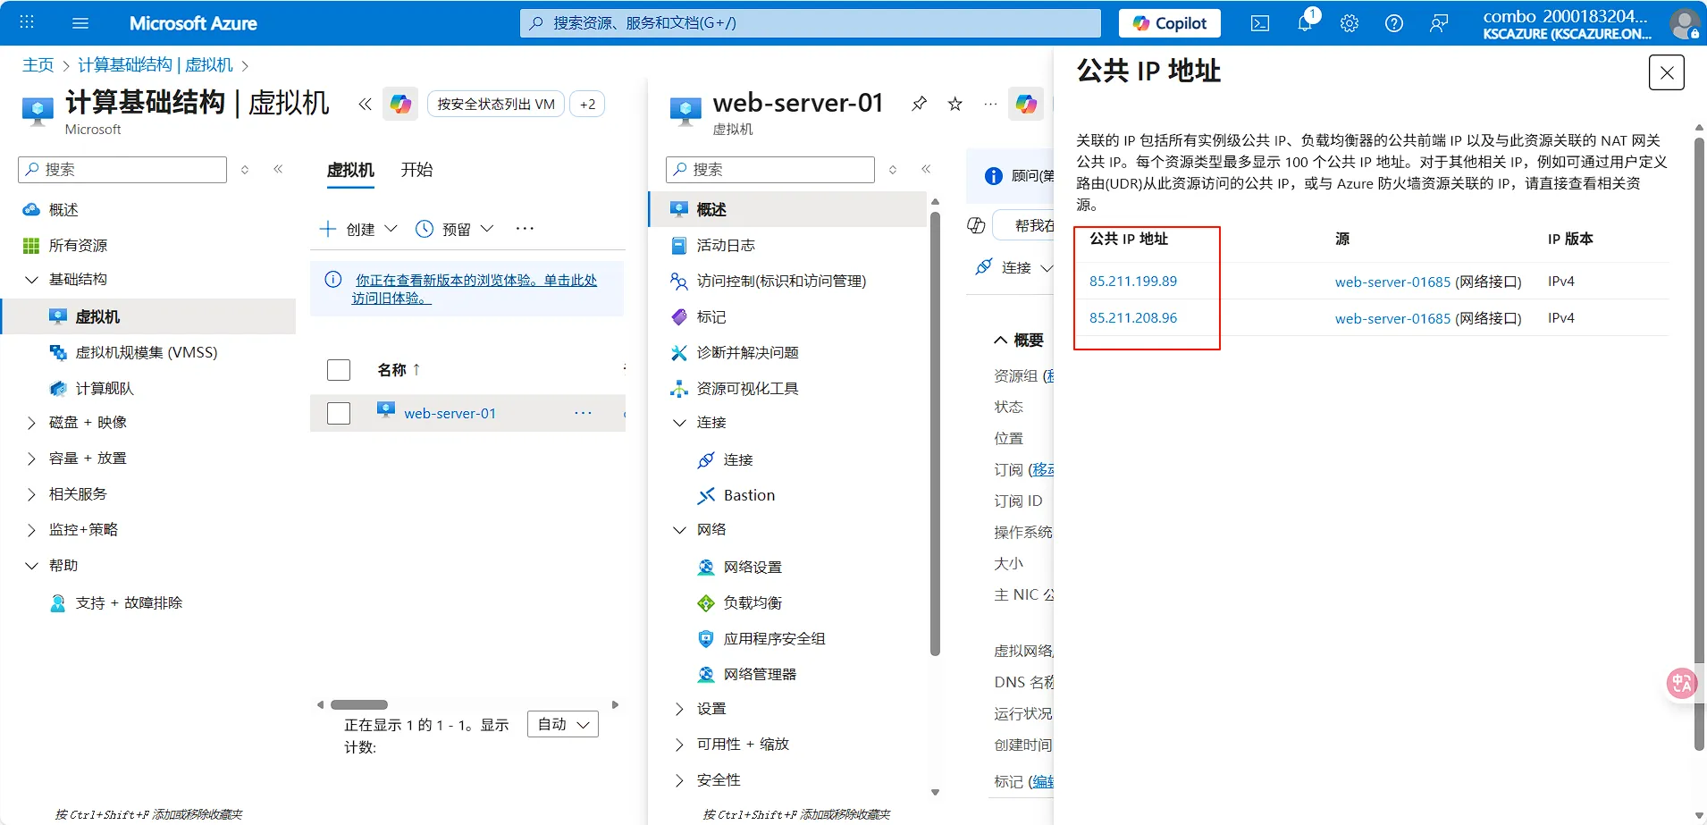Select 活动日志 in the VM menu
Screen dimensions: 1707x825
[725, 245]
